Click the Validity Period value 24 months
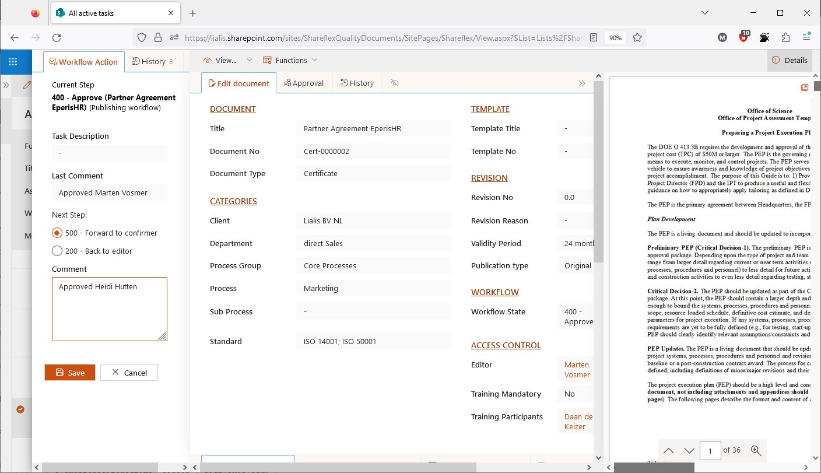 tap(576, 243)
